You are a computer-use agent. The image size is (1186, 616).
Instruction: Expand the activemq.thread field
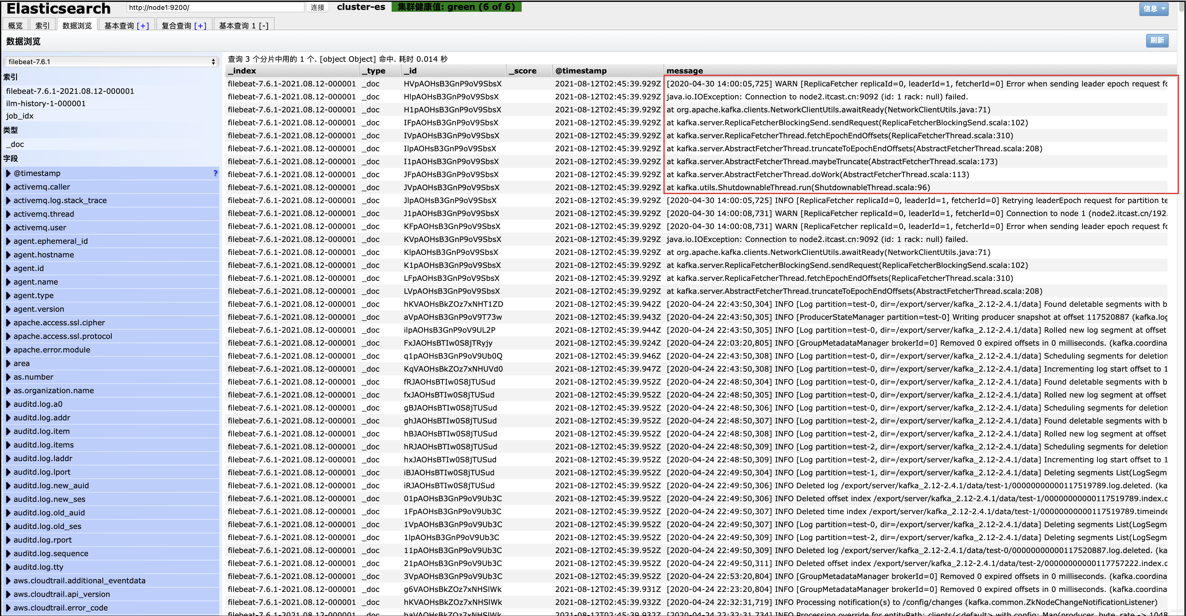tap(111, 214)
